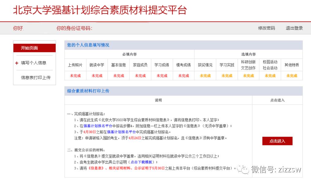Open 基本信息 via its 未完成 status
Screen dimensions: 311x183
(118, 75)
